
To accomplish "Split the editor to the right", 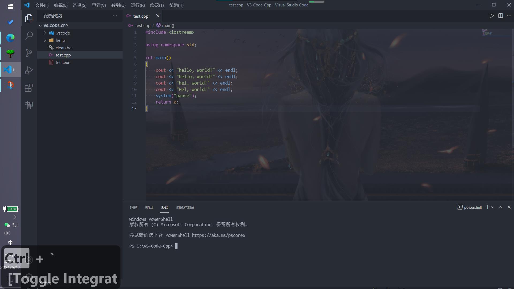I will 500,16.
